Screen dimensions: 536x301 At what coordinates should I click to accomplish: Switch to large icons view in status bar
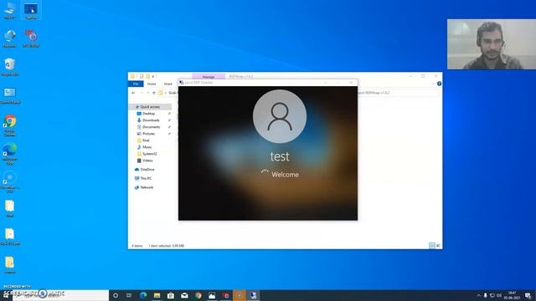pos(438,245)
